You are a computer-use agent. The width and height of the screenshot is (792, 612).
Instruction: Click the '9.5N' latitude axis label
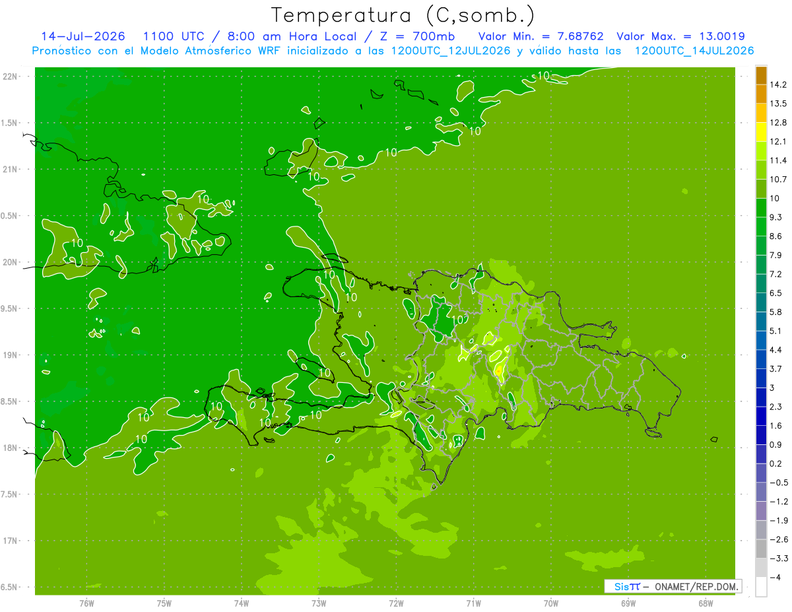click(x=10, y=308)
